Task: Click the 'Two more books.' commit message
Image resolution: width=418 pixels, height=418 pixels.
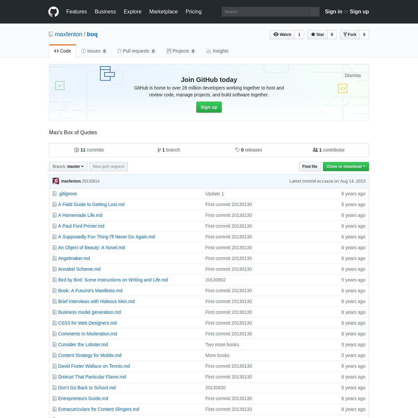Action: click(x=223, y=345)
